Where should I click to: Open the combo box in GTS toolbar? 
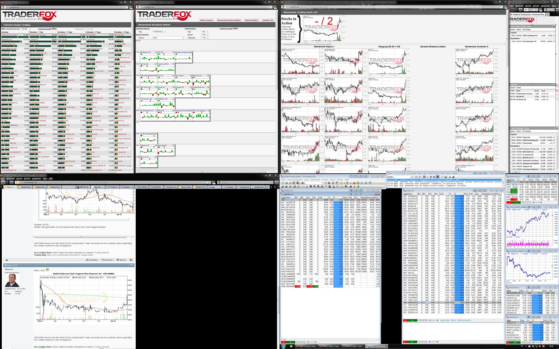pyautogui.click(x=314, y=183)
